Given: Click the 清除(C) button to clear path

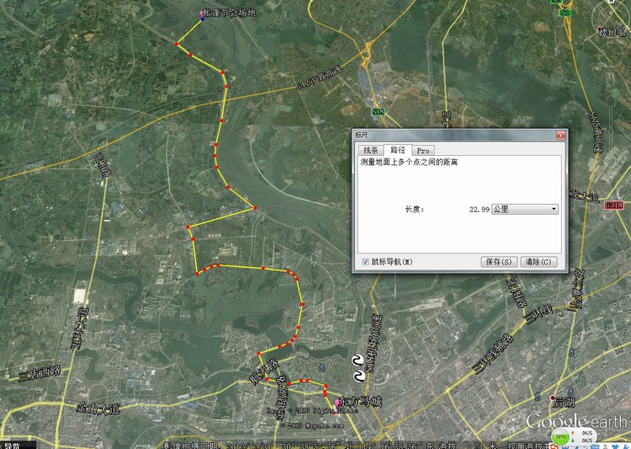Looking at the screenshot, I should (538, 262).
